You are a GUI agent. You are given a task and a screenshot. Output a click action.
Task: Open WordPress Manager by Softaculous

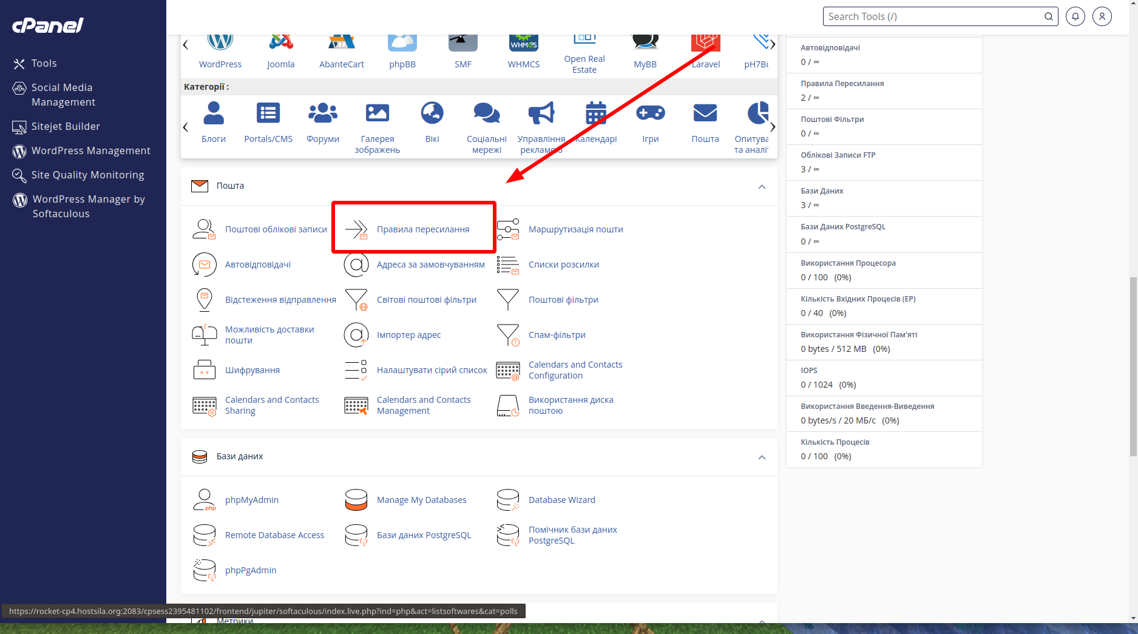pyautogui.click(x=89, y=206)
